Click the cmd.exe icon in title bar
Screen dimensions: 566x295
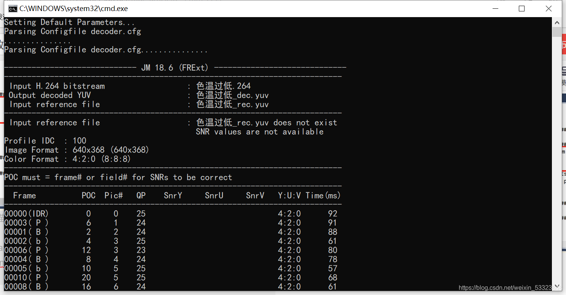(x=13, y=8)
